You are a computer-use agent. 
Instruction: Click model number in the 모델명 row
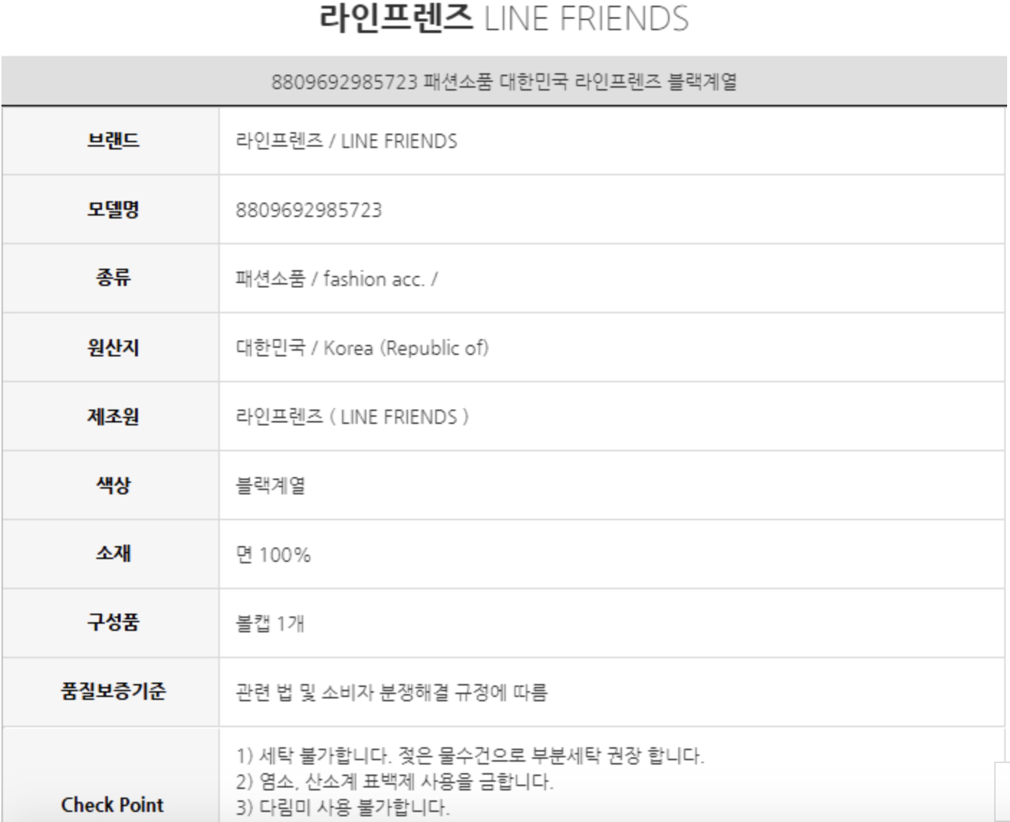point(309,211)
